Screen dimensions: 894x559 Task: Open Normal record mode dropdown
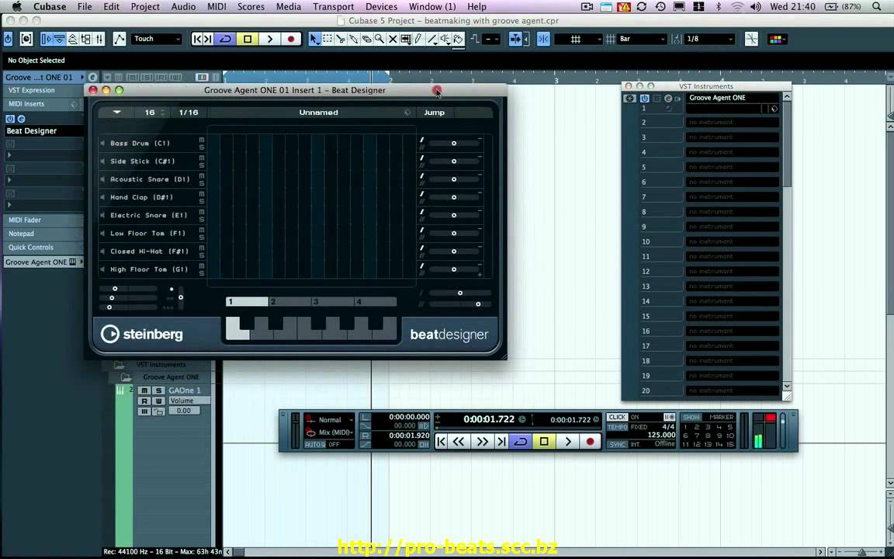pyautogui.click(x=334, y=420)
